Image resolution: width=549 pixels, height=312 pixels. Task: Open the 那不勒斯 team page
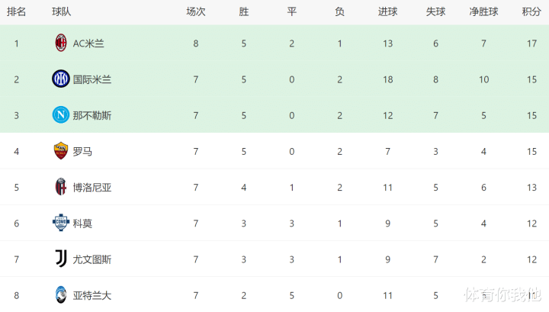92,115
